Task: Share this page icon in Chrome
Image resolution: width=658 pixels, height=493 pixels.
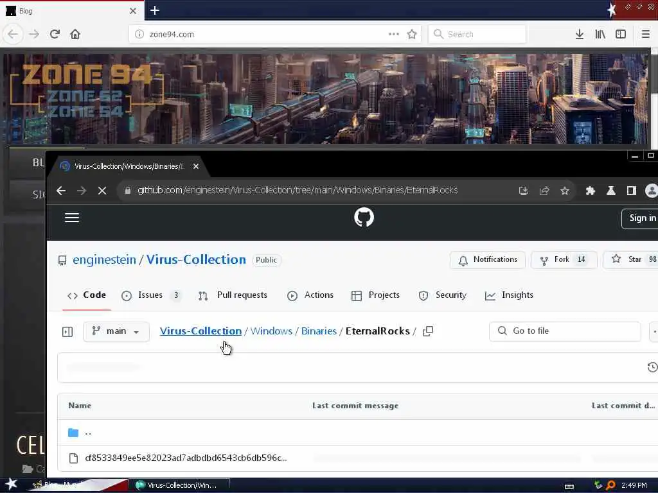Action: [x=544, y=191]
